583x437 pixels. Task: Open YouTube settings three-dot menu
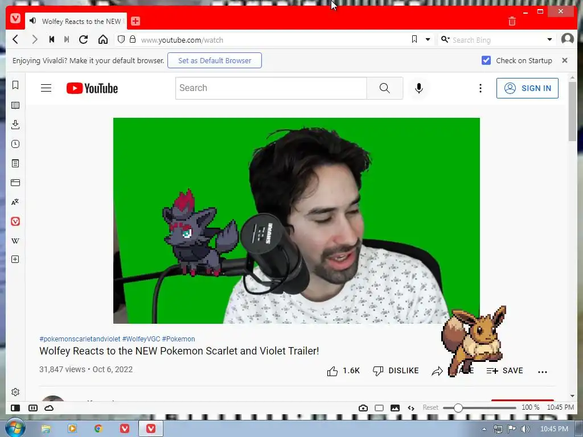[x=481, y=88]
